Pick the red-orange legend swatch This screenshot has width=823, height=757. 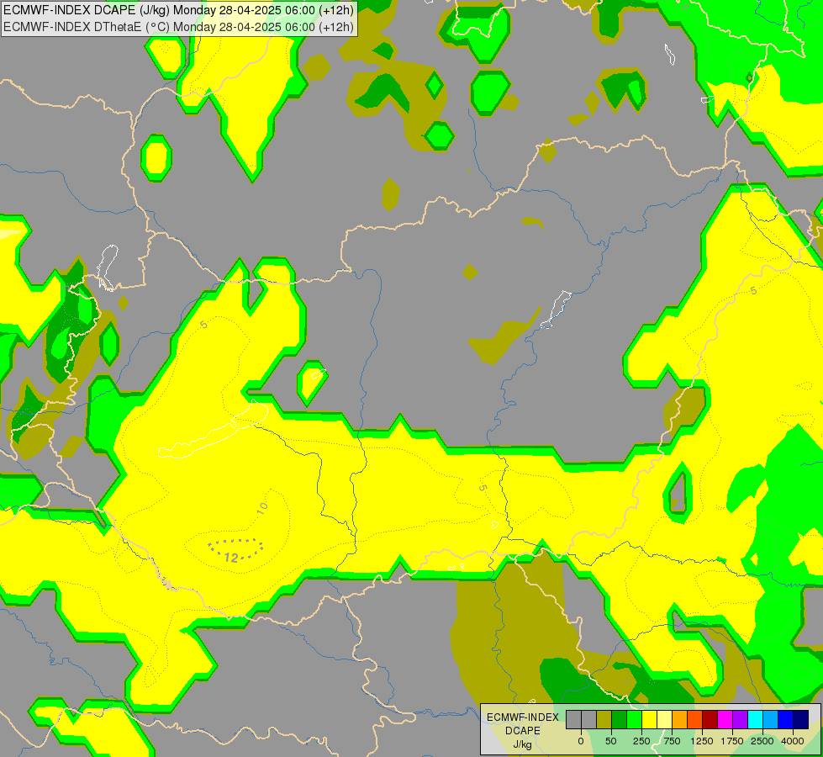(695, 720)
